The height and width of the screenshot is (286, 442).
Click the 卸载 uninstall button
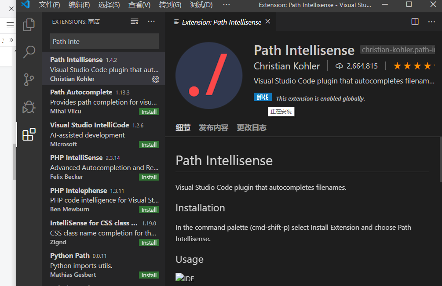pyautogui.click(x=263, y=97)
